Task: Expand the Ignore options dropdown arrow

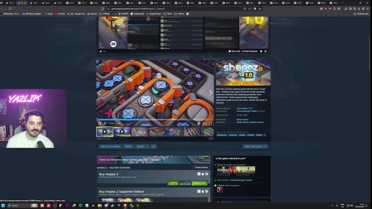Action: pyautogui.click(x=148, y=146)
